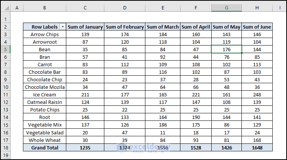Image resolution: width=287 pixels, height=160 pixels.
Task: Select column G header
Action: 226,8
